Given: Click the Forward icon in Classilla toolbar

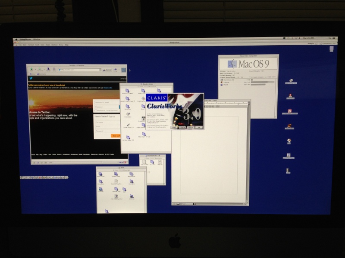Looking at the screenshot, I should [39, 69].
